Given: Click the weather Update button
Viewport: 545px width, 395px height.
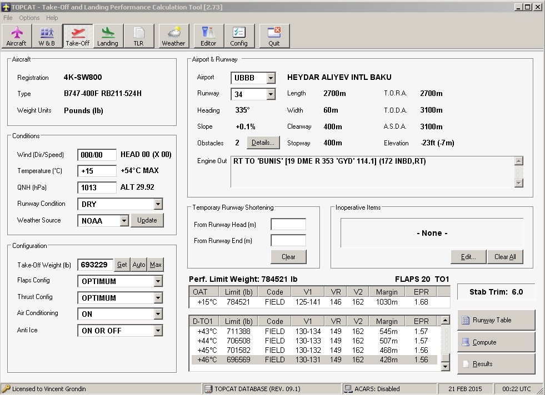Looking at the screenshot, I should tap(147, 220).
